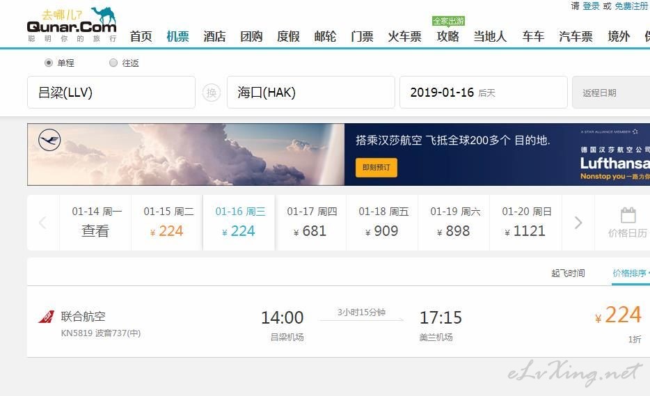Swap origin and destination with 换 button
The height and width of the screenshot is (396, 650).
[x=212, y=93]
